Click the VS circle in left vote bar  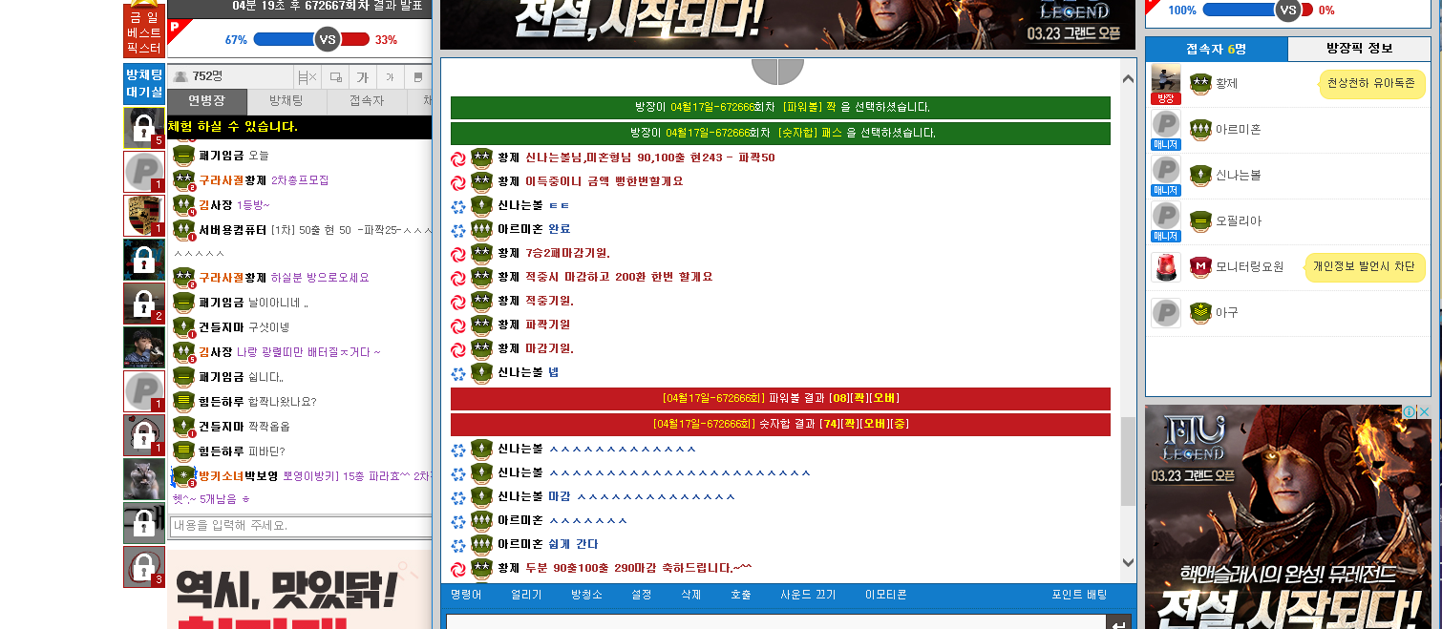point(328,39)
